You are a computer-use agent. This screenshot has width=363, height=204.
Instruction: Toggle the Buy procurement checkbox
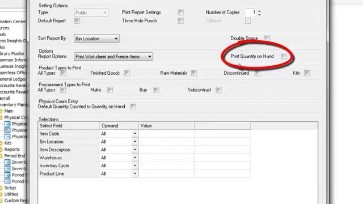(156, 90)
